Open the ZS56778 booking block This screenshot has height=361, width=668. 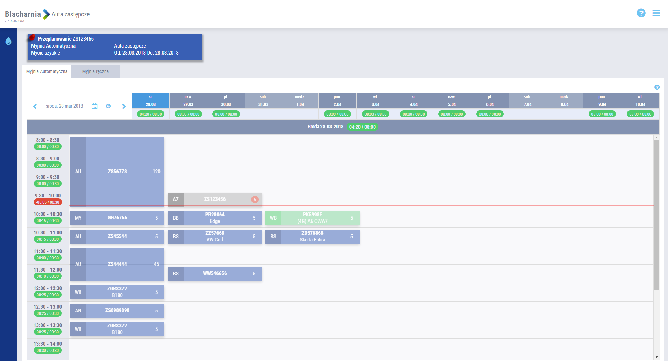pos(117,171)
